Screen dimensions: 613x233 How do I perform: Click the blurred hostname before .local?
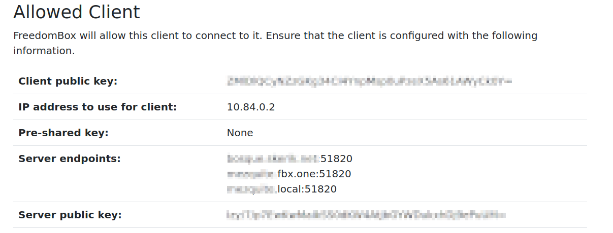[251, 189]
